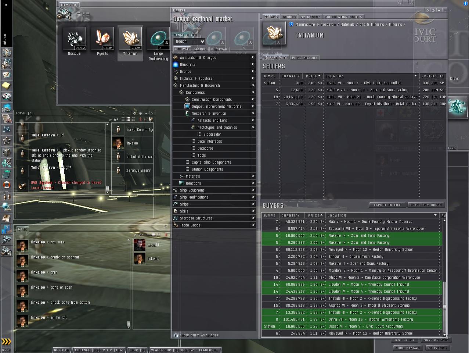This screenshot has height=353, width=469.
Task: Collapse the Manufacture & Research group
Action: [200, 86]
